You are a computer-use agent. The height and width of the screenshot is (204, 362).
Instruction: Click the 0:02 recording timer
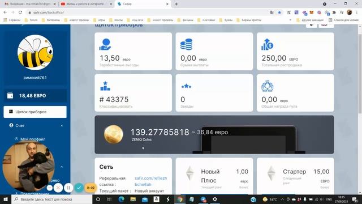point(90,188)
